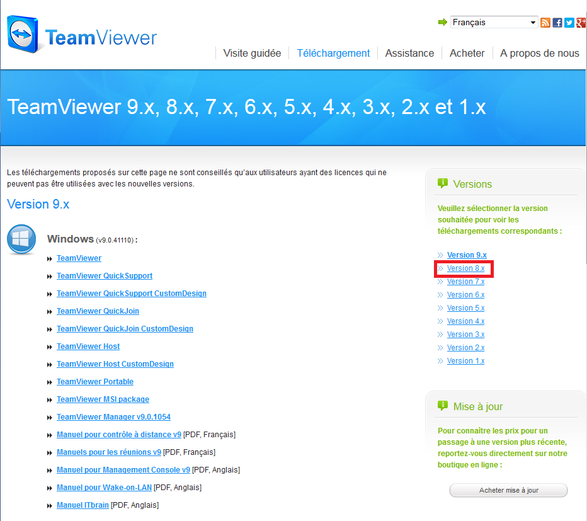The width and height of the screenshot is (587, 521).
Task: Download TeamViewer full version link
Action: (79, 258)
